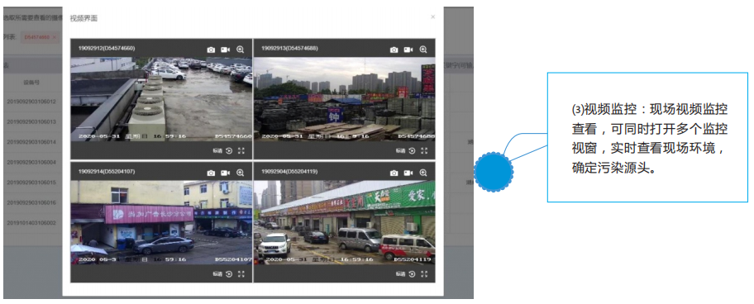Screen dimensions: 754x304
Task: Start recording on camera 19092912 feed
Action: (x=225, y=50)
